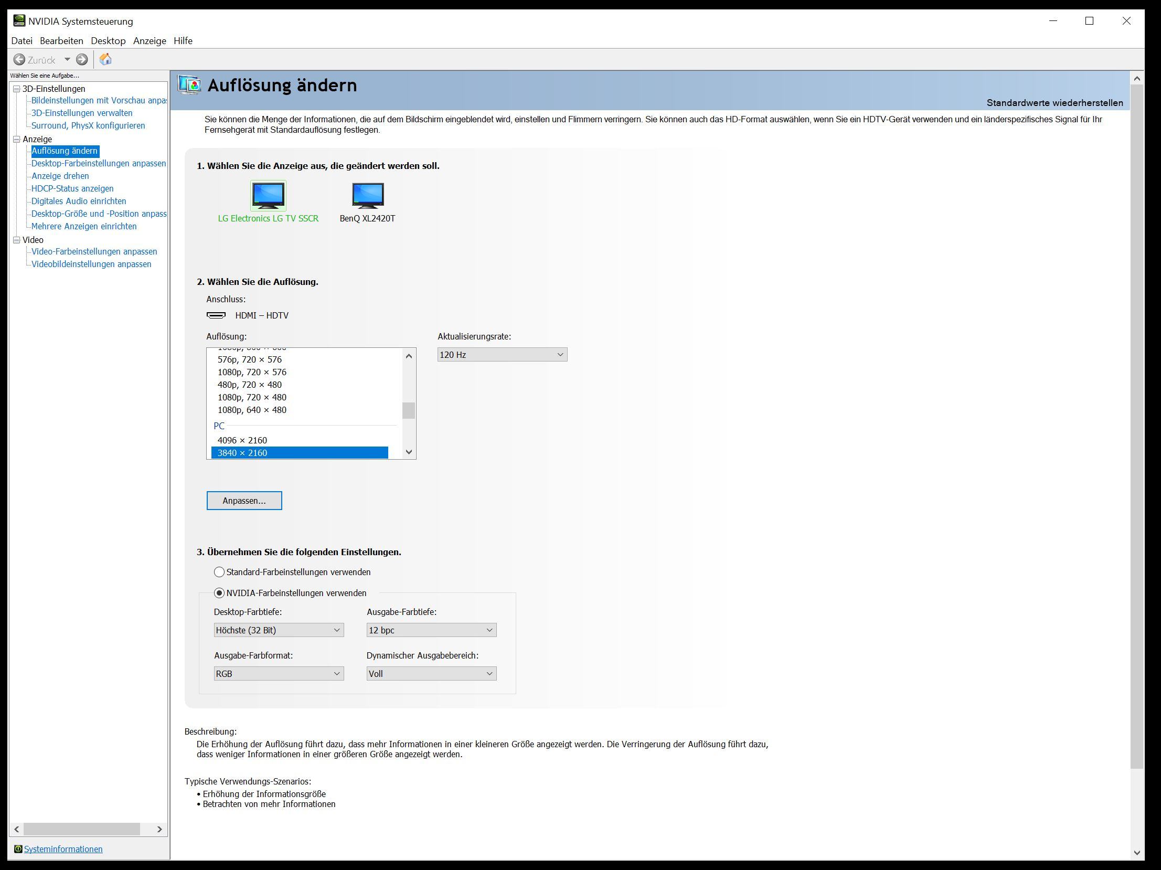This screenshot has height=870, width=1161.
Task: Select the BenQ XL2420T monitor icon
Action: [x=367, y=196]
